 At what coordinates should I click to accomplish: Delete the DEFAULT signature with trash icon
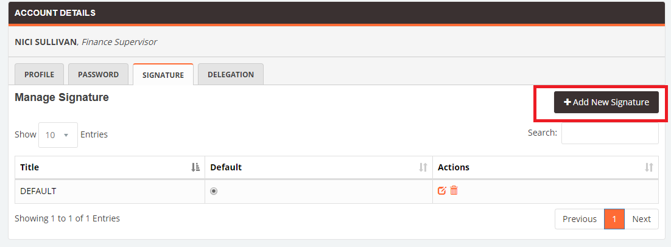tap(454, 190)
